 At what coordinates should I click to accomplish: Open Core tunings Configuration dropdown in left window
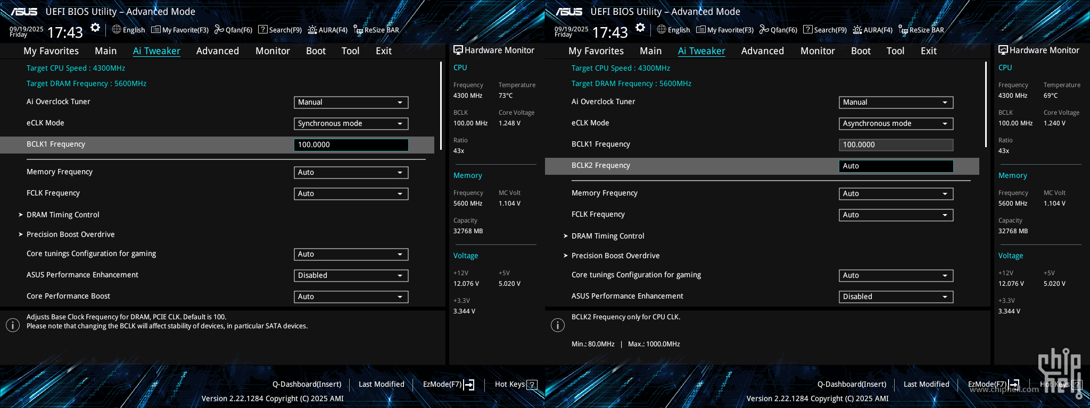[x=351, y=254]
